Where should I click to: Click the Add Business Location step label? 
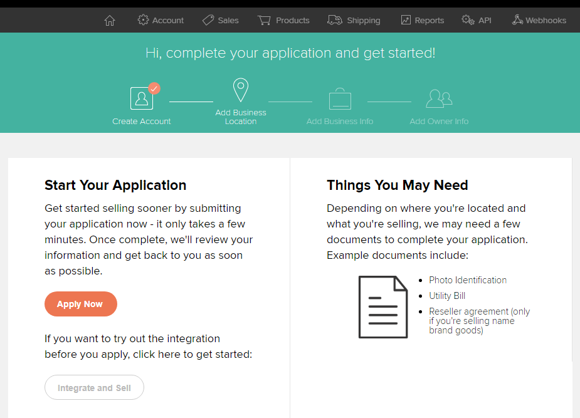click(241, 117)
